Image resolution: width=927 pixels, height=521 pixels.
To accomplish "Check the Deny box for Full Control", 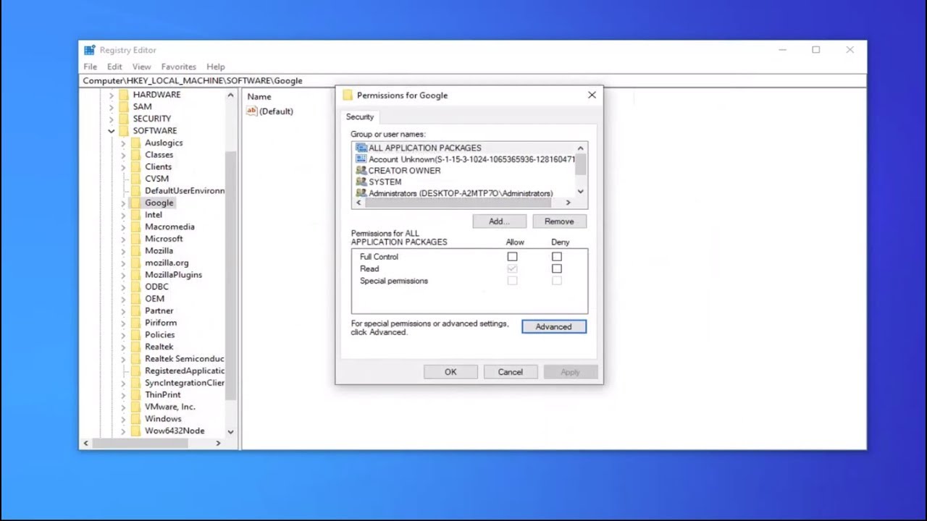I will (557, 256).
